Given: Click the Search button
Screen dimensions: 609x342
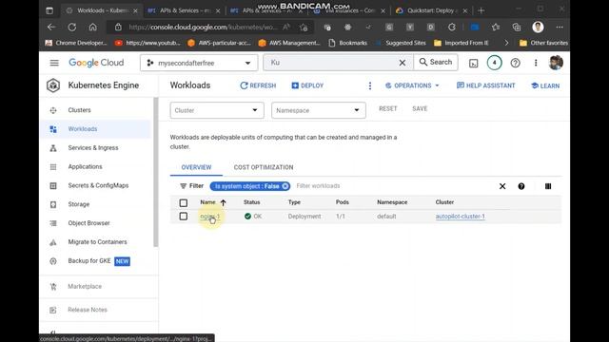Looking at the screenshot, I should coord(436,63).
